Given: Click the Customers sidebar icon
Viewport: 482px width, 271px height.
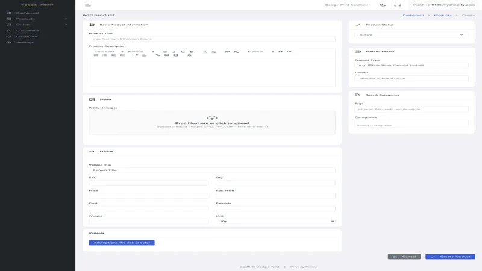Looking at the screenshot, I should [8, 31].
